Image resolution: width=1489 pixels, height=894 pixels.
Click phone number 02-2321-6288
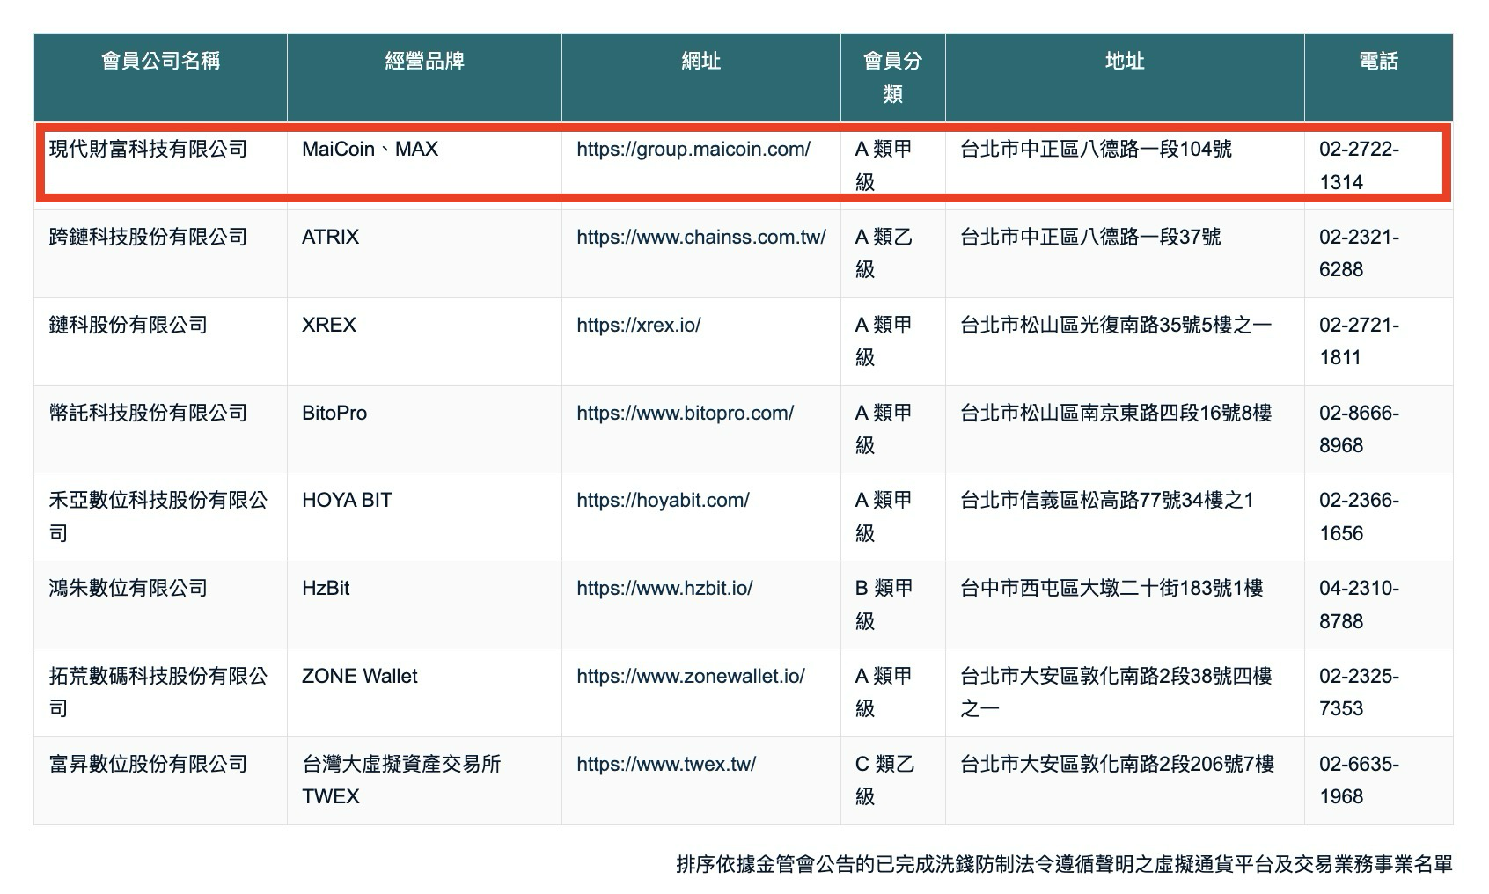click(x=1359, y=253)
